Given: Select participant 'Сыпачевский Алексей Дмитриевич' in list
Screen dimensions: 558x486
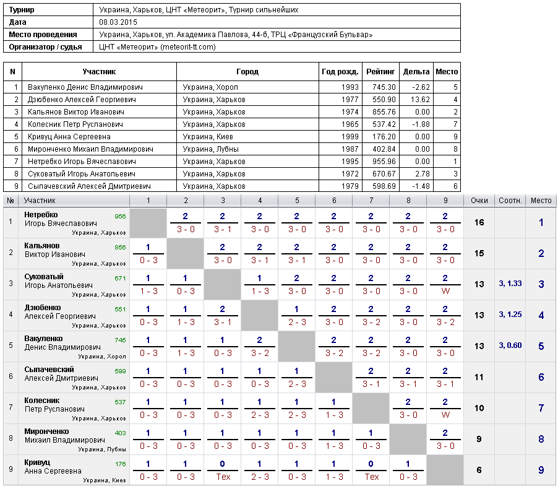Looking at the screenshot, I should click(x=89, y=186).
